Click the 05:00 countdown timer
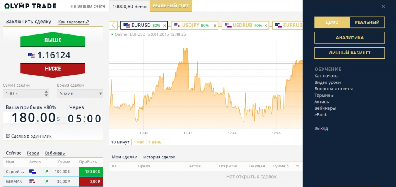 [84, 118]
